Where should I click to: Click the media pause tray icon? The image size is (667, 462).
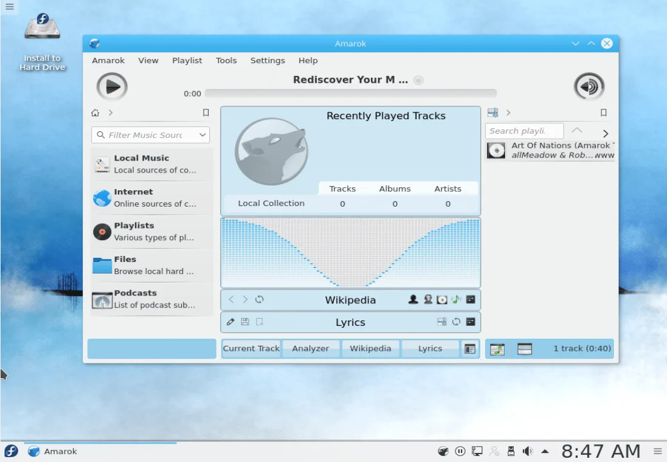460,452
